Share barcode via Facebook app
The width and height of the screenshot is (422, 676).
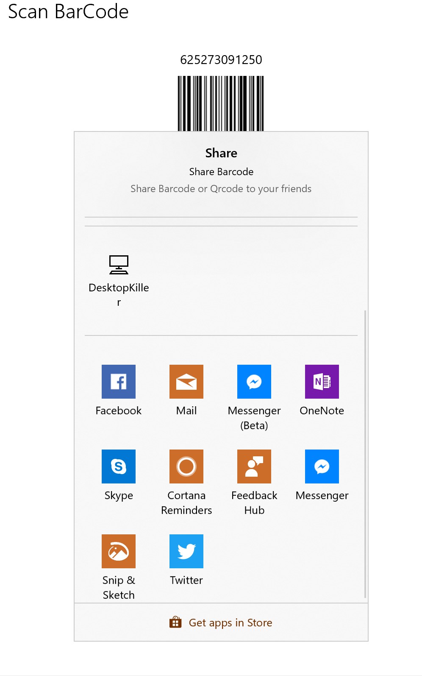(119, 390)
